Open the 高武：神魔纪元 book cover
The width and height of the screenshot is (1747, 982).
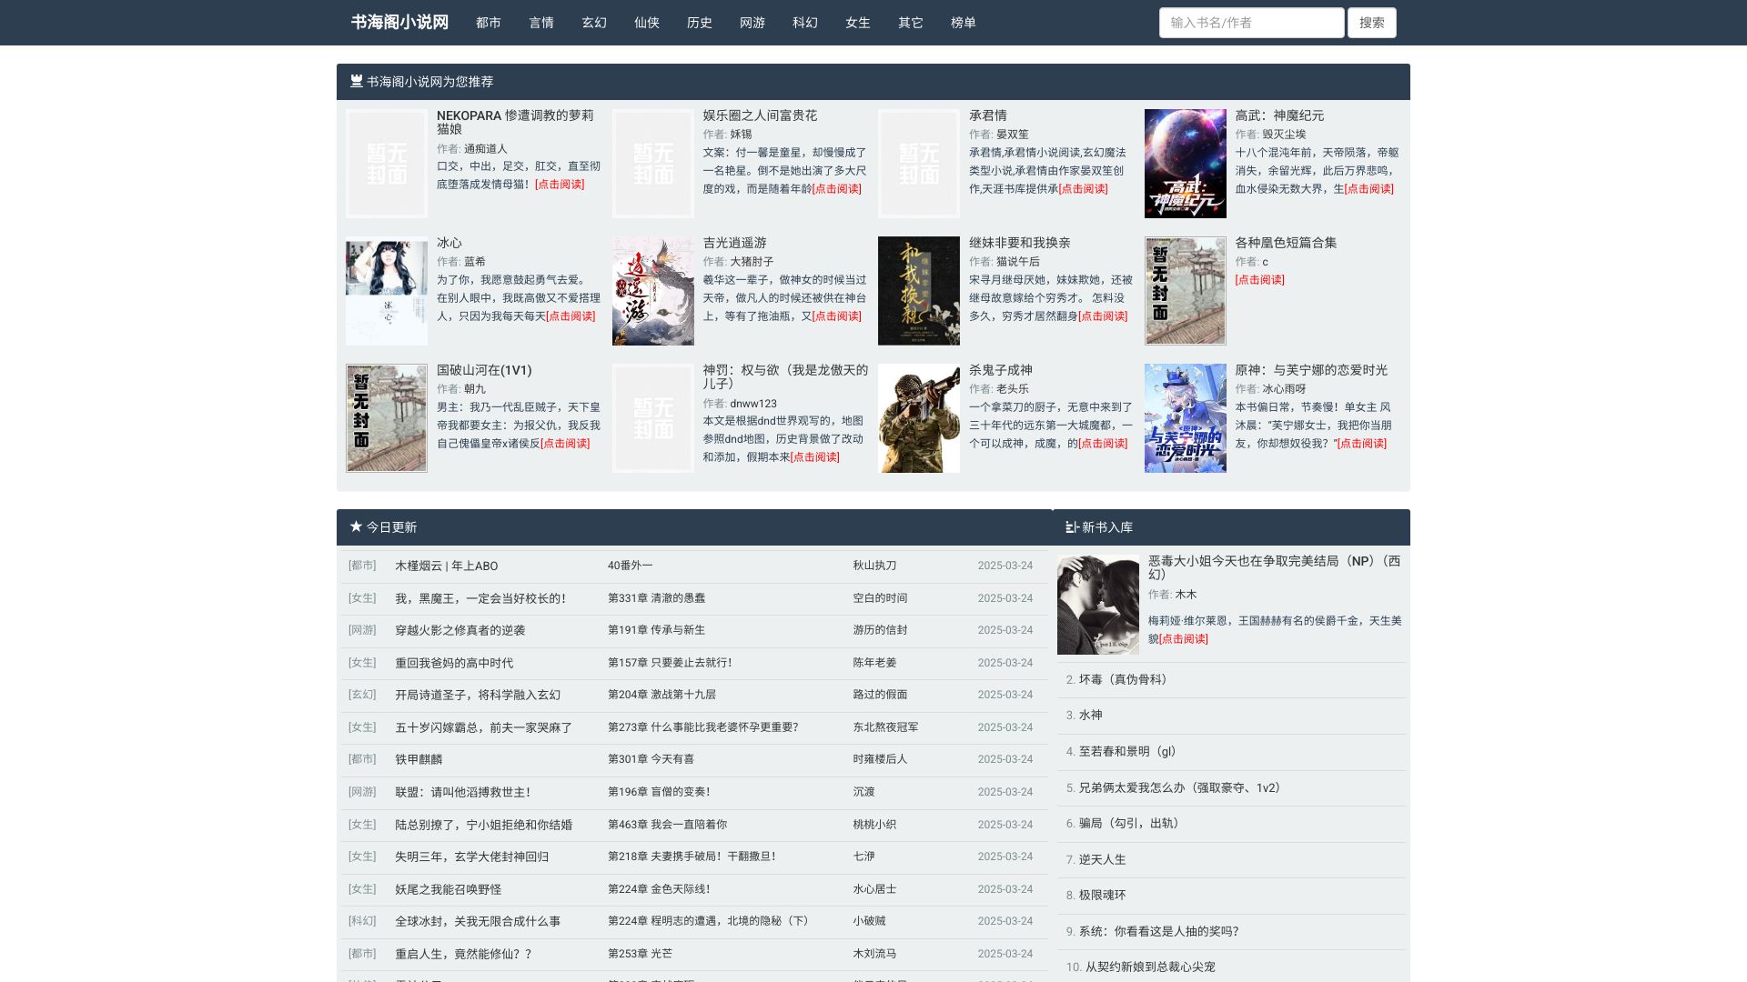coord(1185,164)
